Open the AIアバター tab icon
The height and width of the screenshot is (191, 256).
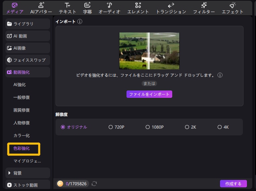coord(41,5)
